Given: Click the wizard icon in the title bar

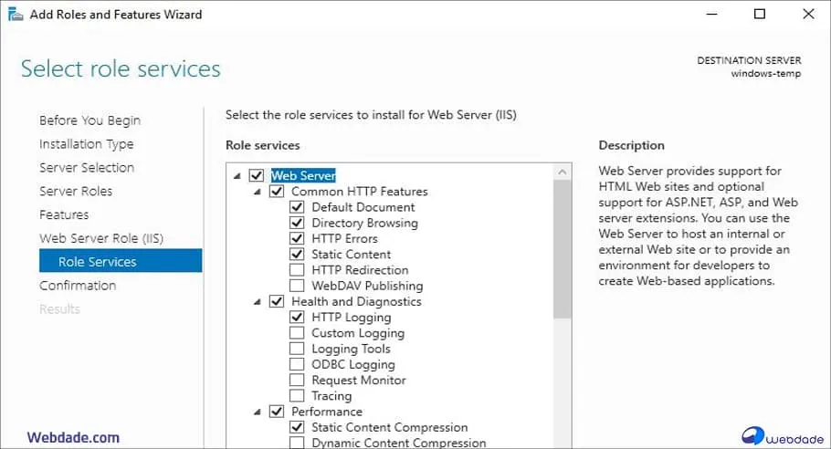Looking at the screenshot, I should coord(16,15).
